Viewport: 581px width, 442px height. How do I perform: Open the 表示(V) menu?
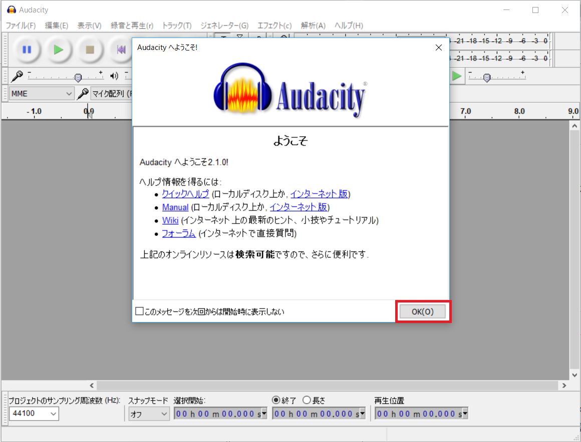pos(89,25)
